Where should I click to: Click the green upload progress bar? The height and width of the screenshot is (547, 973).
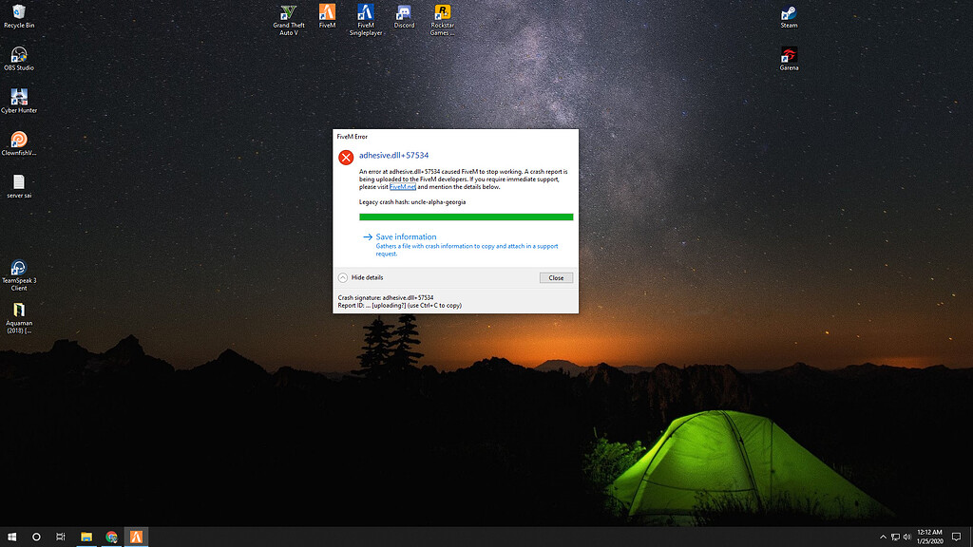pyautogui.click(x=466, y=217)
